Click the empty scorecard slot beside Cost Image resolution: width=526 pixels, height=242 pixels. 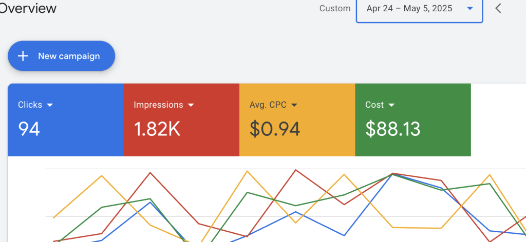(498, 120)
